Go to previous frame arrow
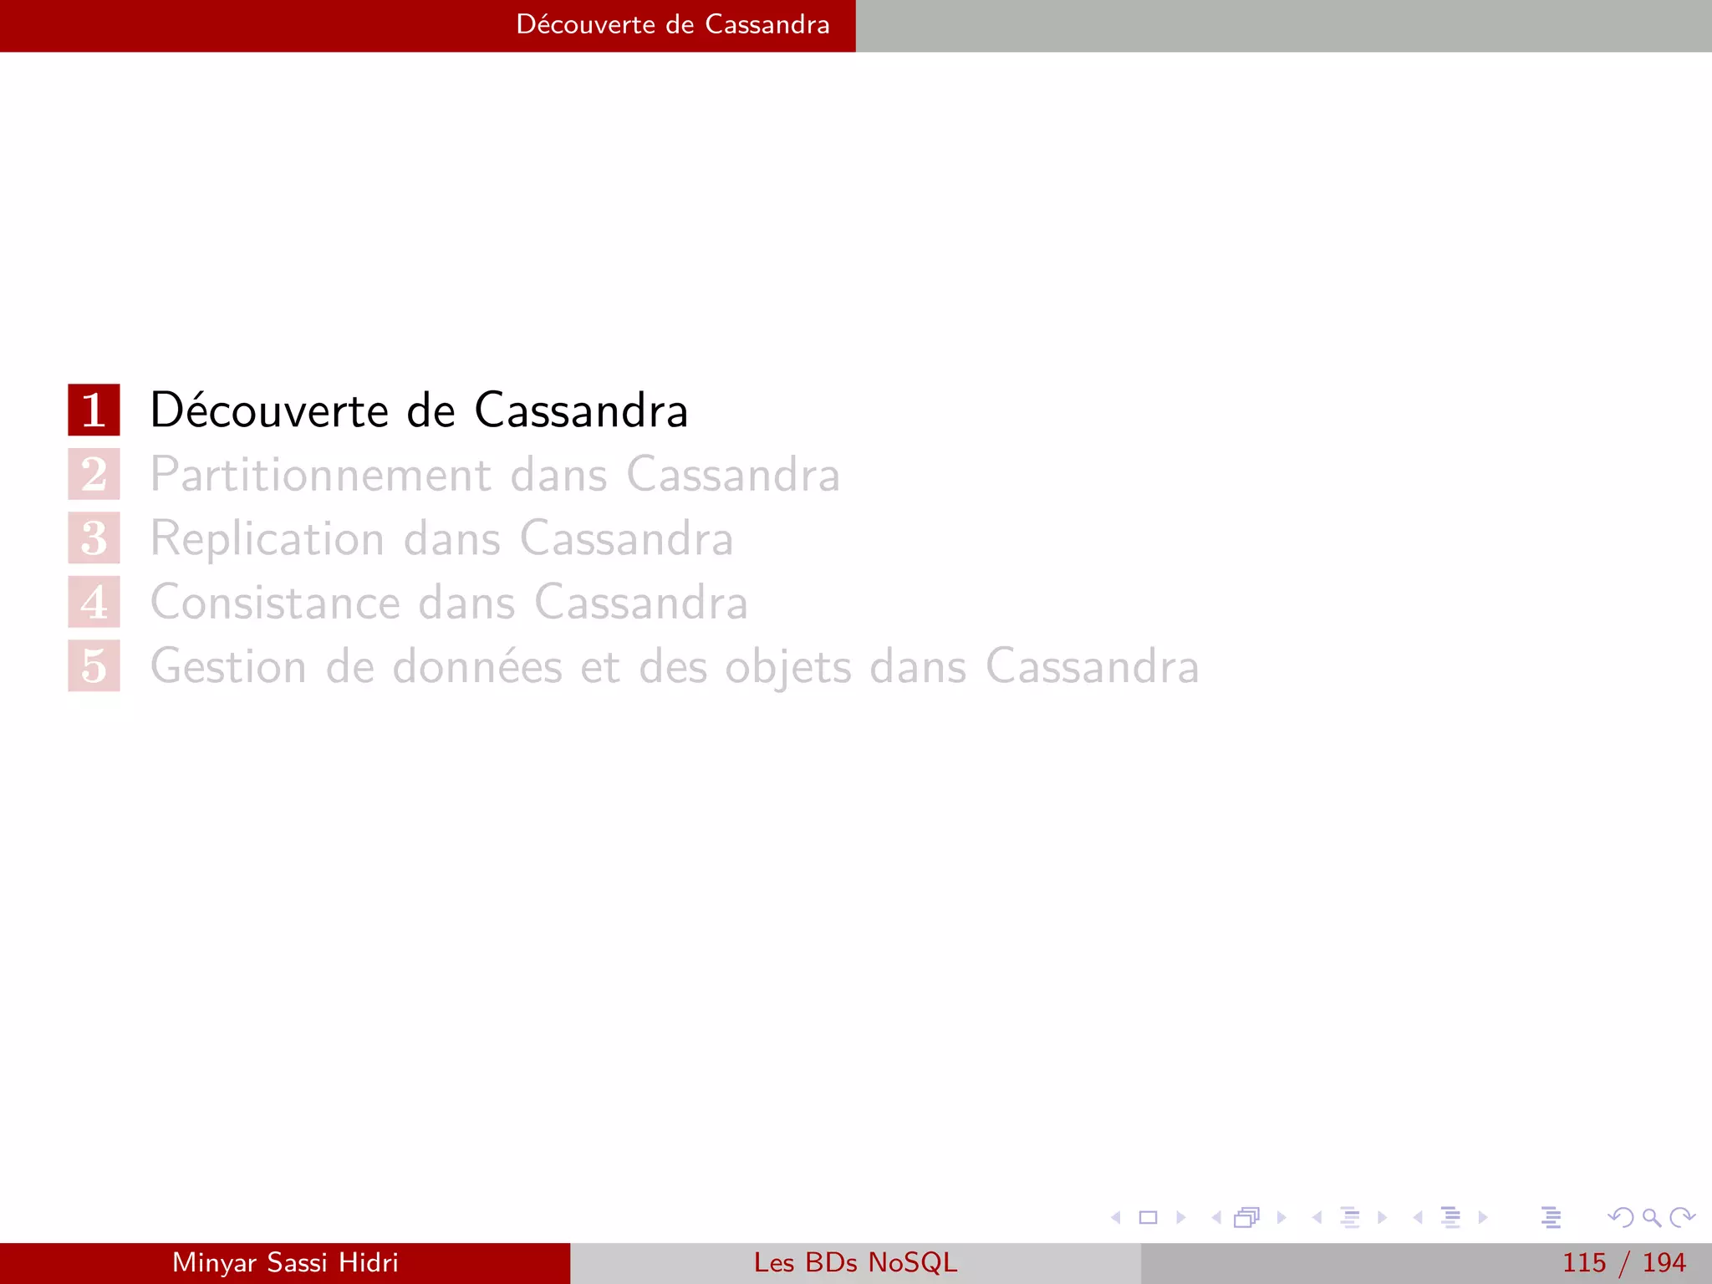Image resolution: width=1712 pixels, height=1284 pixels. 1216,1218
